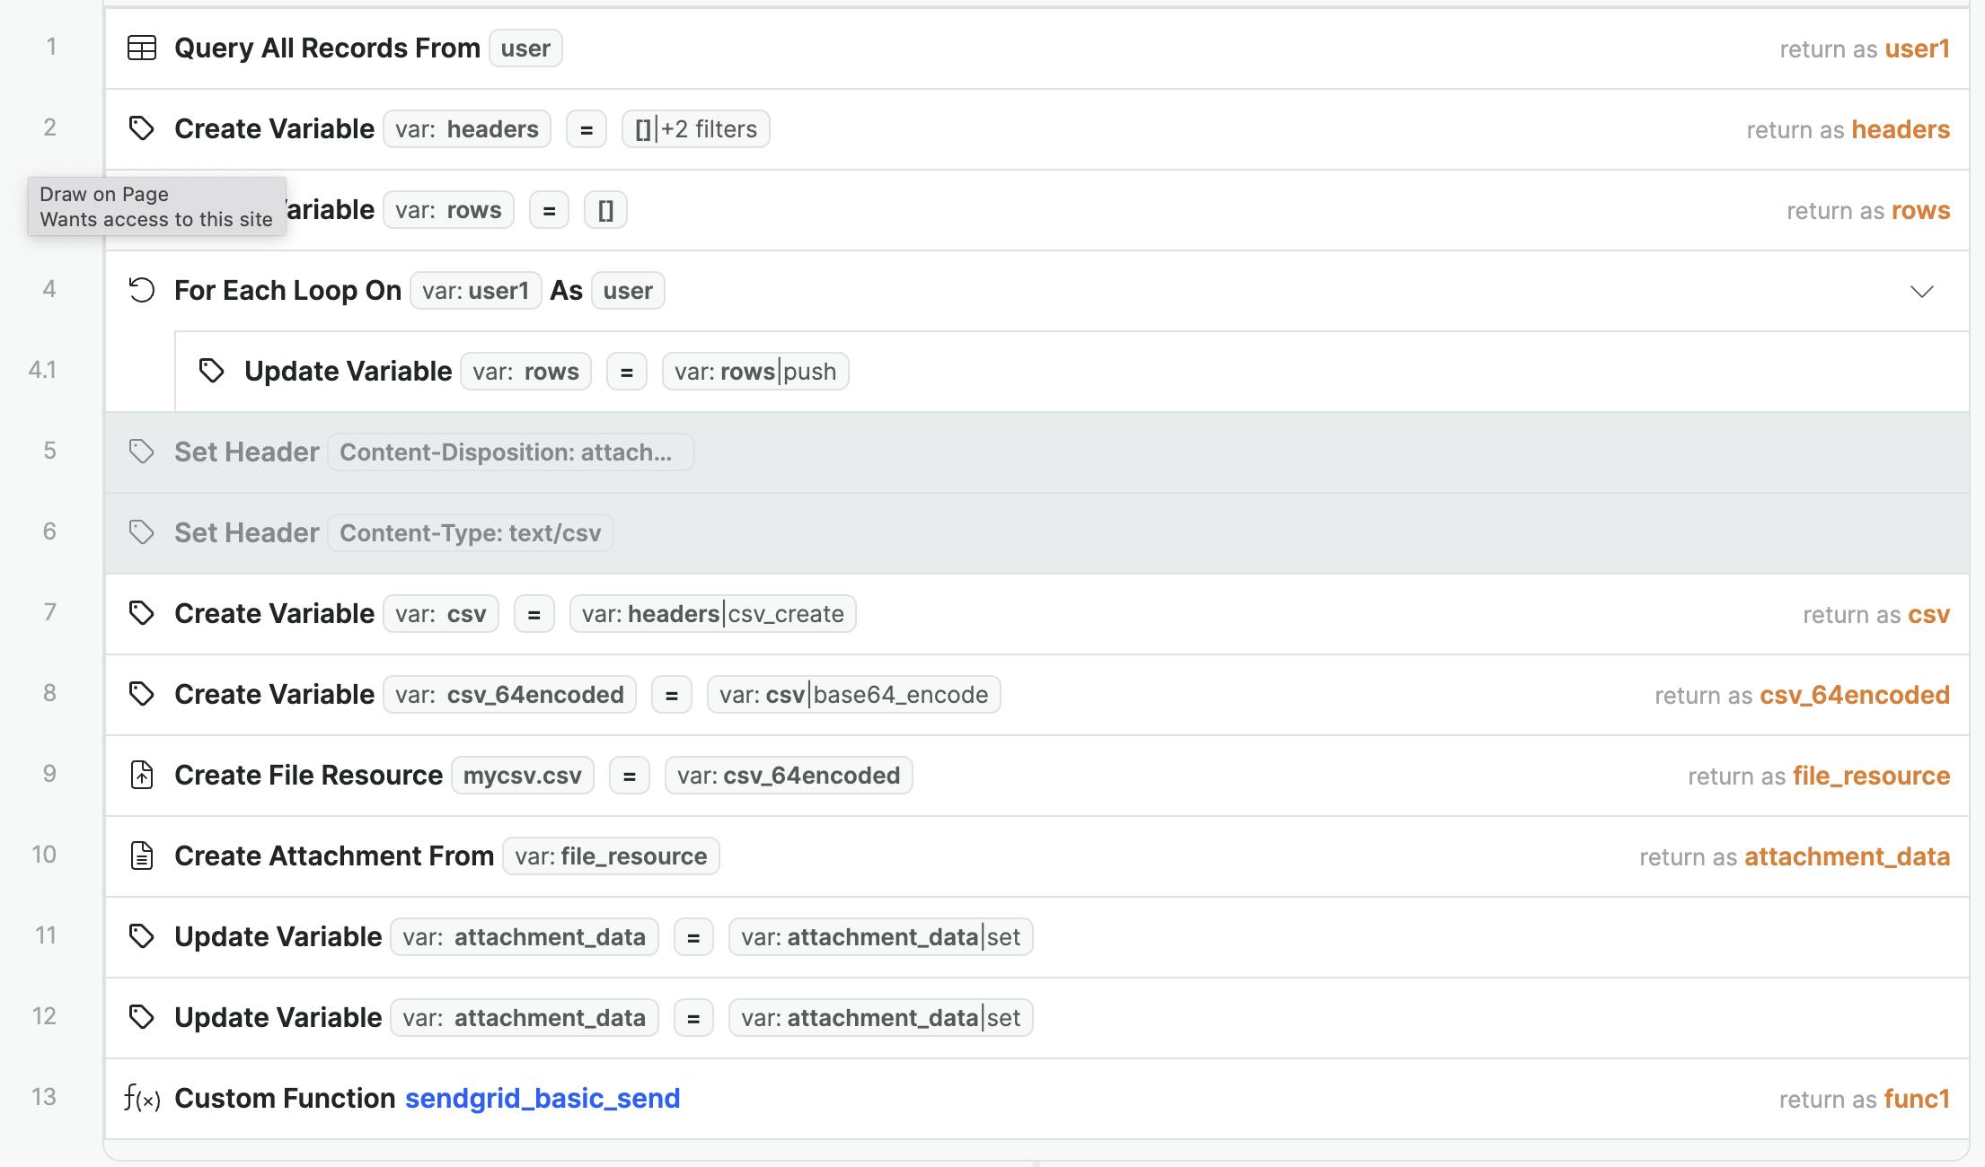Collapse the For Each Loop chevron
1985x1167 pixels.
(x=1921, y=291)
